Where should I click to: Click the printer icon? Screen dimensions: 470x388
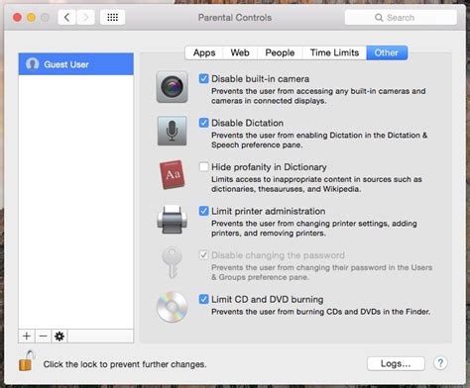click(173, 219)
